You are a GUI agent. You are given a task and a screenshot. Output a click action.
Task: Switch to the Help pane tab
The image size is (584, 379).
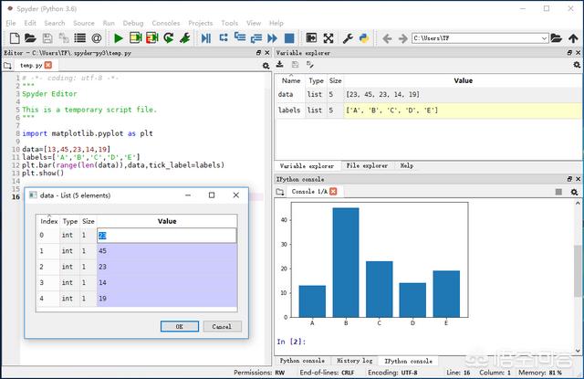coord(407,166)
